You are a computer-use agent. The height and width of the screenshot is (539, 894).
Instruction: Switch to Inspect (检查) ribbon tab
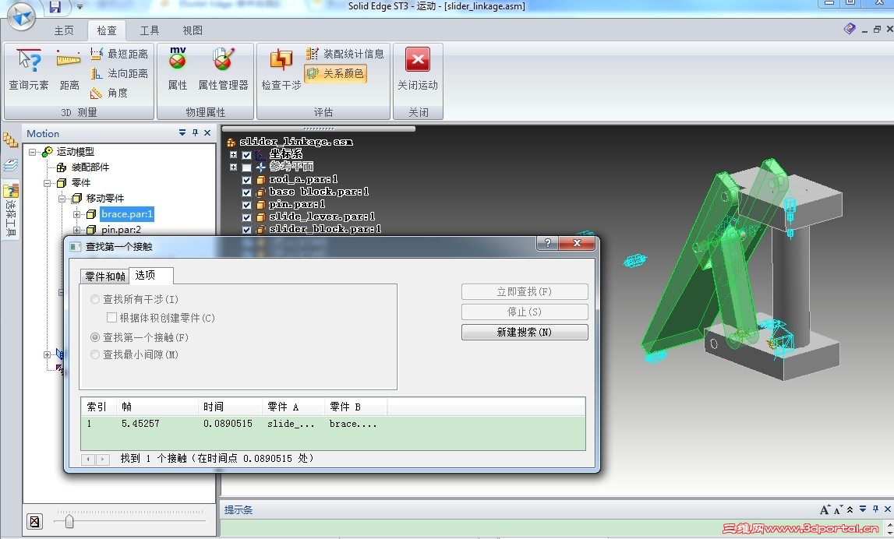point(107,30)
